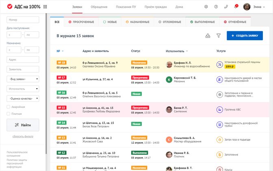The width and height of the screenshot is (273, 171).
Task: Open the phone calls icon
Action: coord(226,7)
